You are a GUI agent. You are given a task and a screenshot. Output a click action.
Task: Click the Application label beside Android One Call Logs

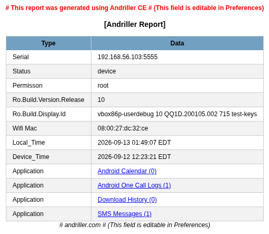pyautogui.click(x=28, y=185)
